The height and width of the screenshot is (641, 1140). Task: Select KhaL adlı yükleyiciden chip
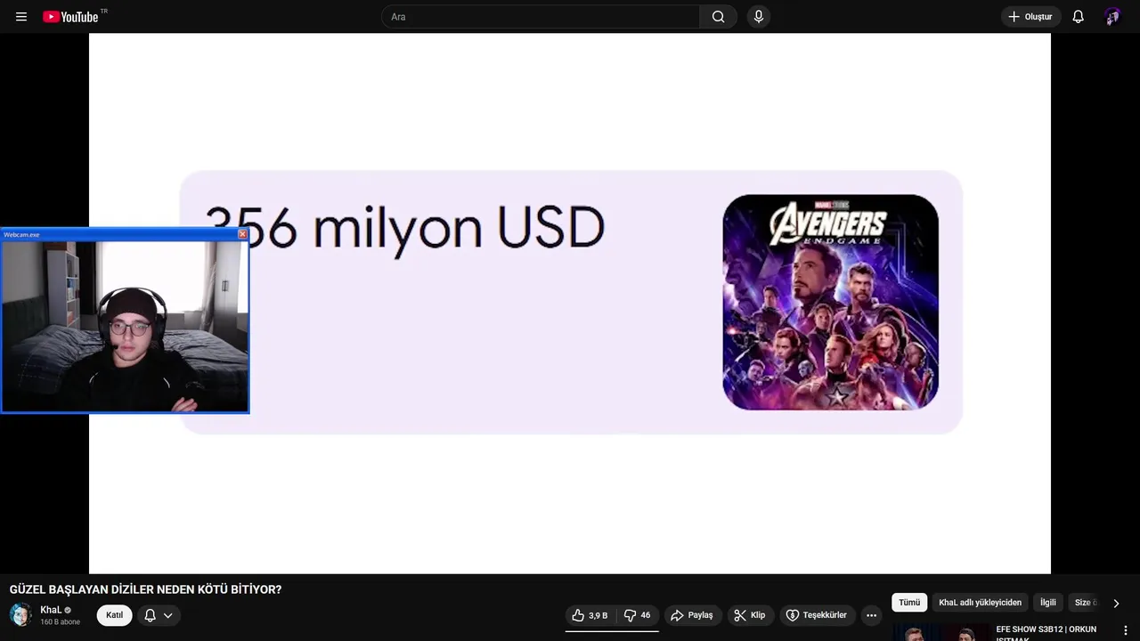coord(980,603)
